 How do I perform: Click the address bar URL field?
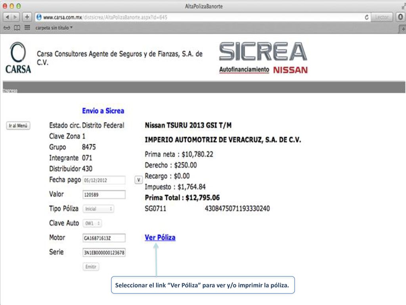point(202,17)
